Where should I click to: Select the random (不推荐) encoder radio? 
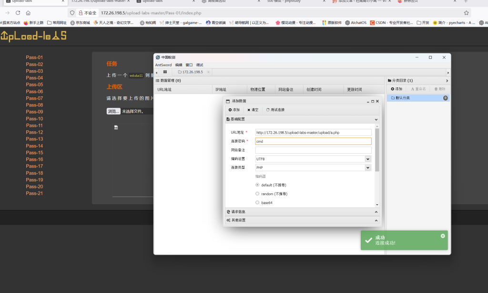[x=257, y=194]
